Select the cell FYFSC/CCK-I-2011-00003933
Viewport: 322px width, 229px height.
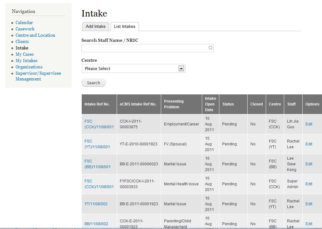[x=139, y=184]
